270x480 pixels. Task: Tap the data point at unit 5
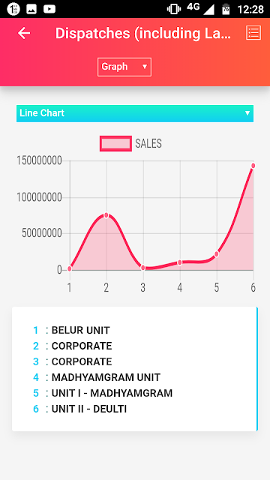tap(217, 254)
